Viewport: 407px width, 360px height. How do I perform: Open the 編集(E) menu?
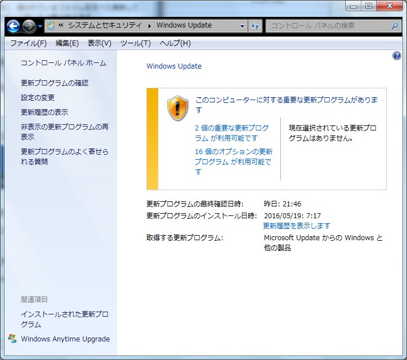point(67,43)
